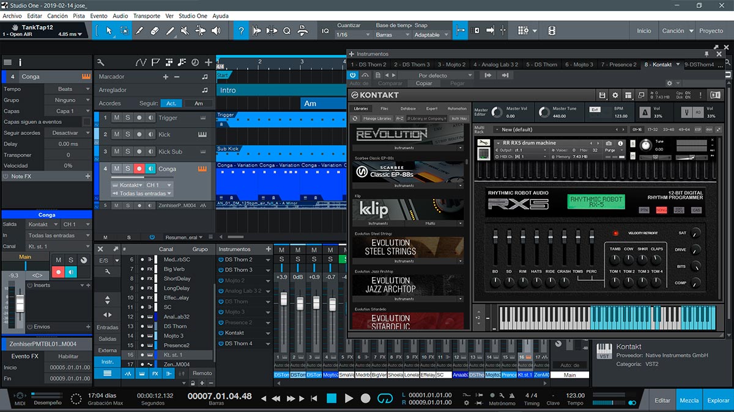Select the Split (knife) tool
Screen dimensions: 734x412
pyautogui.click(x=139, y=30)
